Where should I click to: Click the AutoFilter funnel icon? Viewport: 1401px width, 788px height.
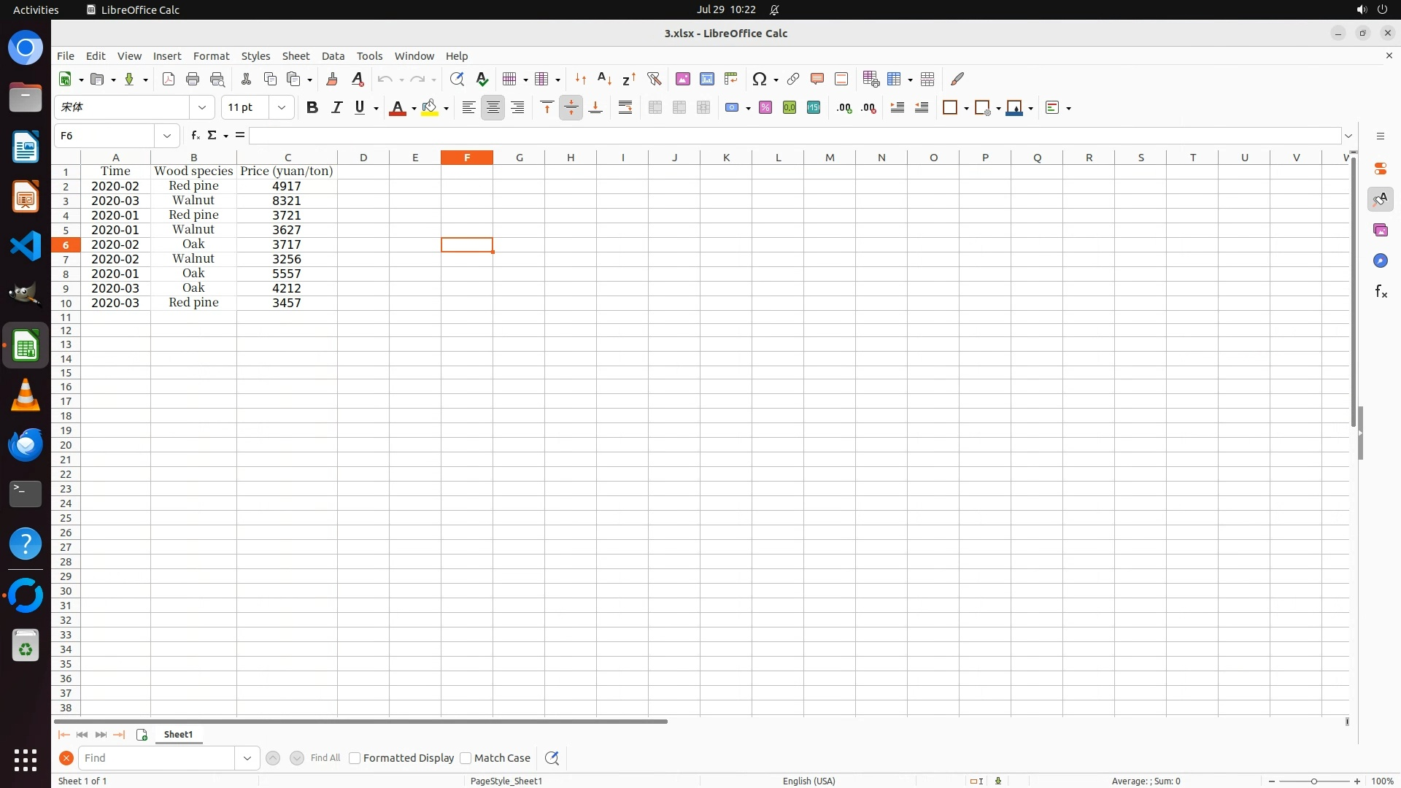point(654,79)
